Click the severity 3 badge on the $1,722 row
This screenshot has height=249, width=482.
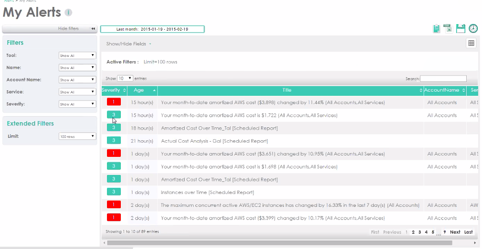point(114,115)
